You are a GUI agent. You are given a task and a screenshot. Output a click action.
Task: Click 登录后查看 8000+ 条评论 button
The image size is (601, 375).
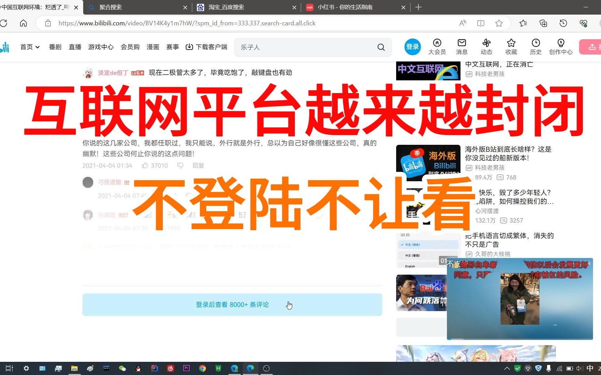click(232, 305)
